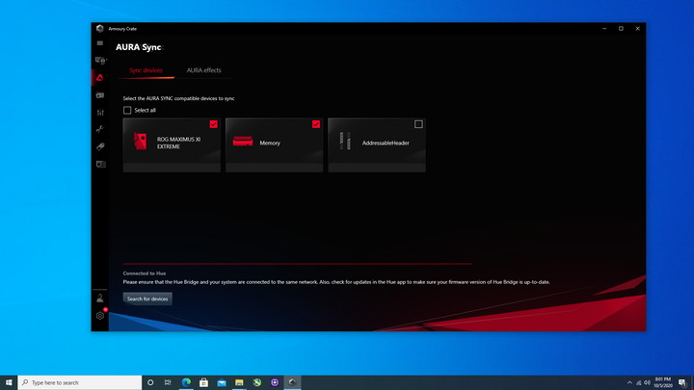Open the hamburger menu in the sidebar
The width and height of the screenshot is (694, 390).
click(x=100, y=43)
